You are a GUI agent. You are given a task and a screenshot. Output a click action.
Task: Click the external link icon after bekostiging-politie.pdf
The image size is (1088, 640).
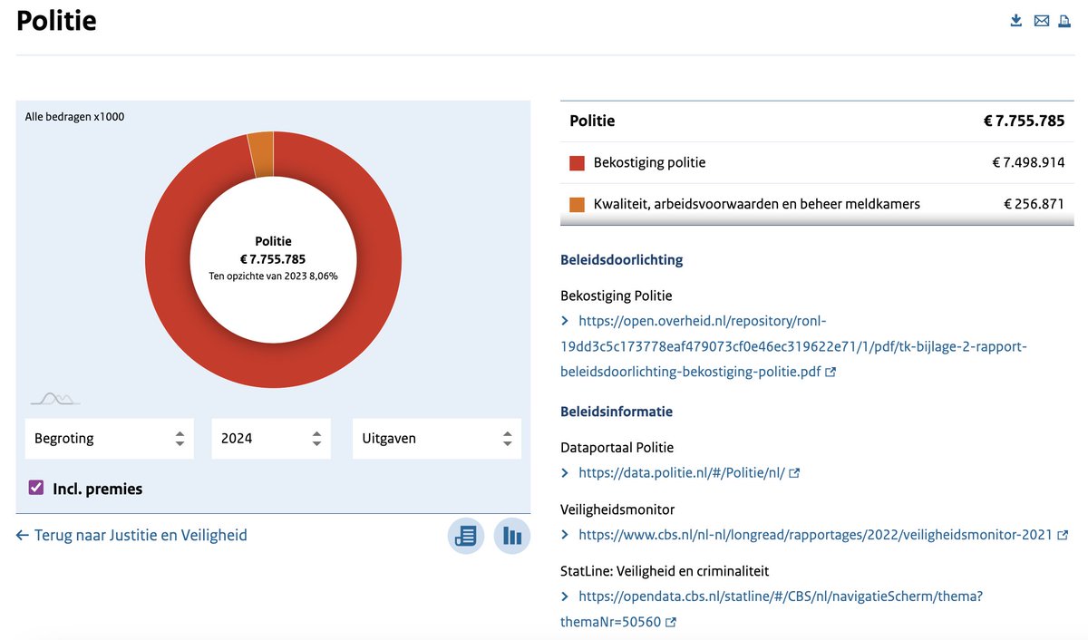[831, 372]
